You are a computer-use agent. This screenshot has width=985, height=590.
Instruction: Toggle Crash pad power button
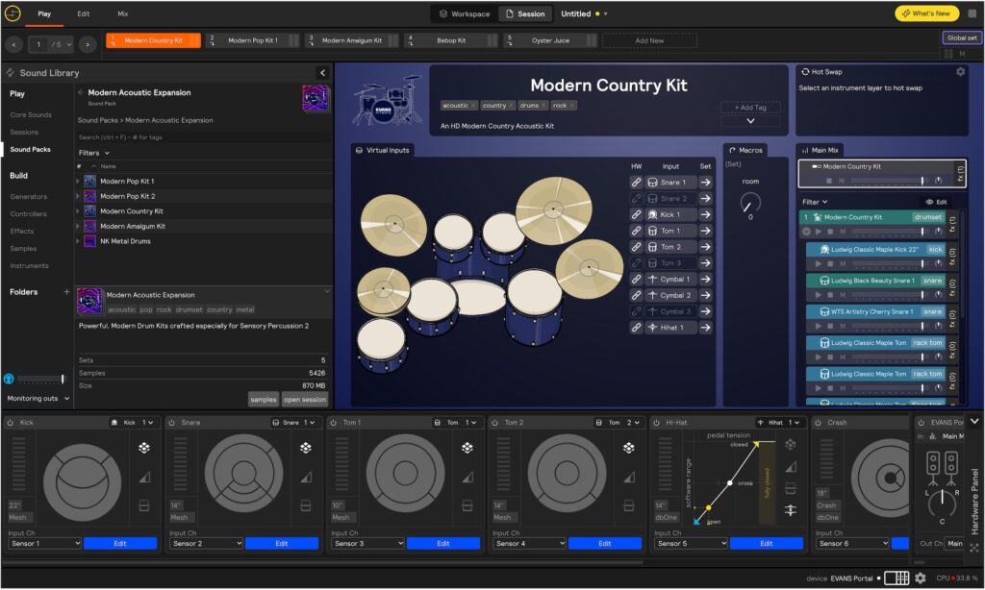click(x=818, y=423)
